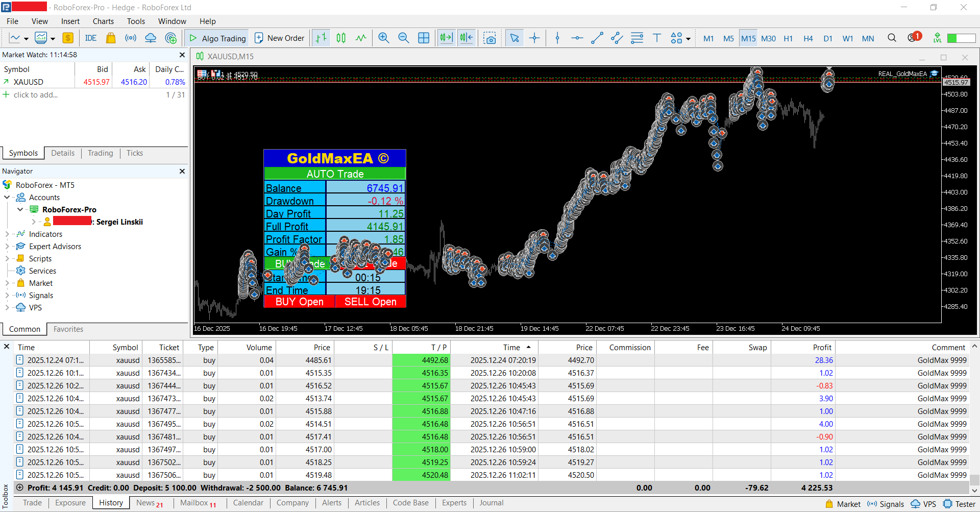Collapse the RoboForex-Pro server node
The width and height of the screenshot is (980, 512).
tap(20, 209)
